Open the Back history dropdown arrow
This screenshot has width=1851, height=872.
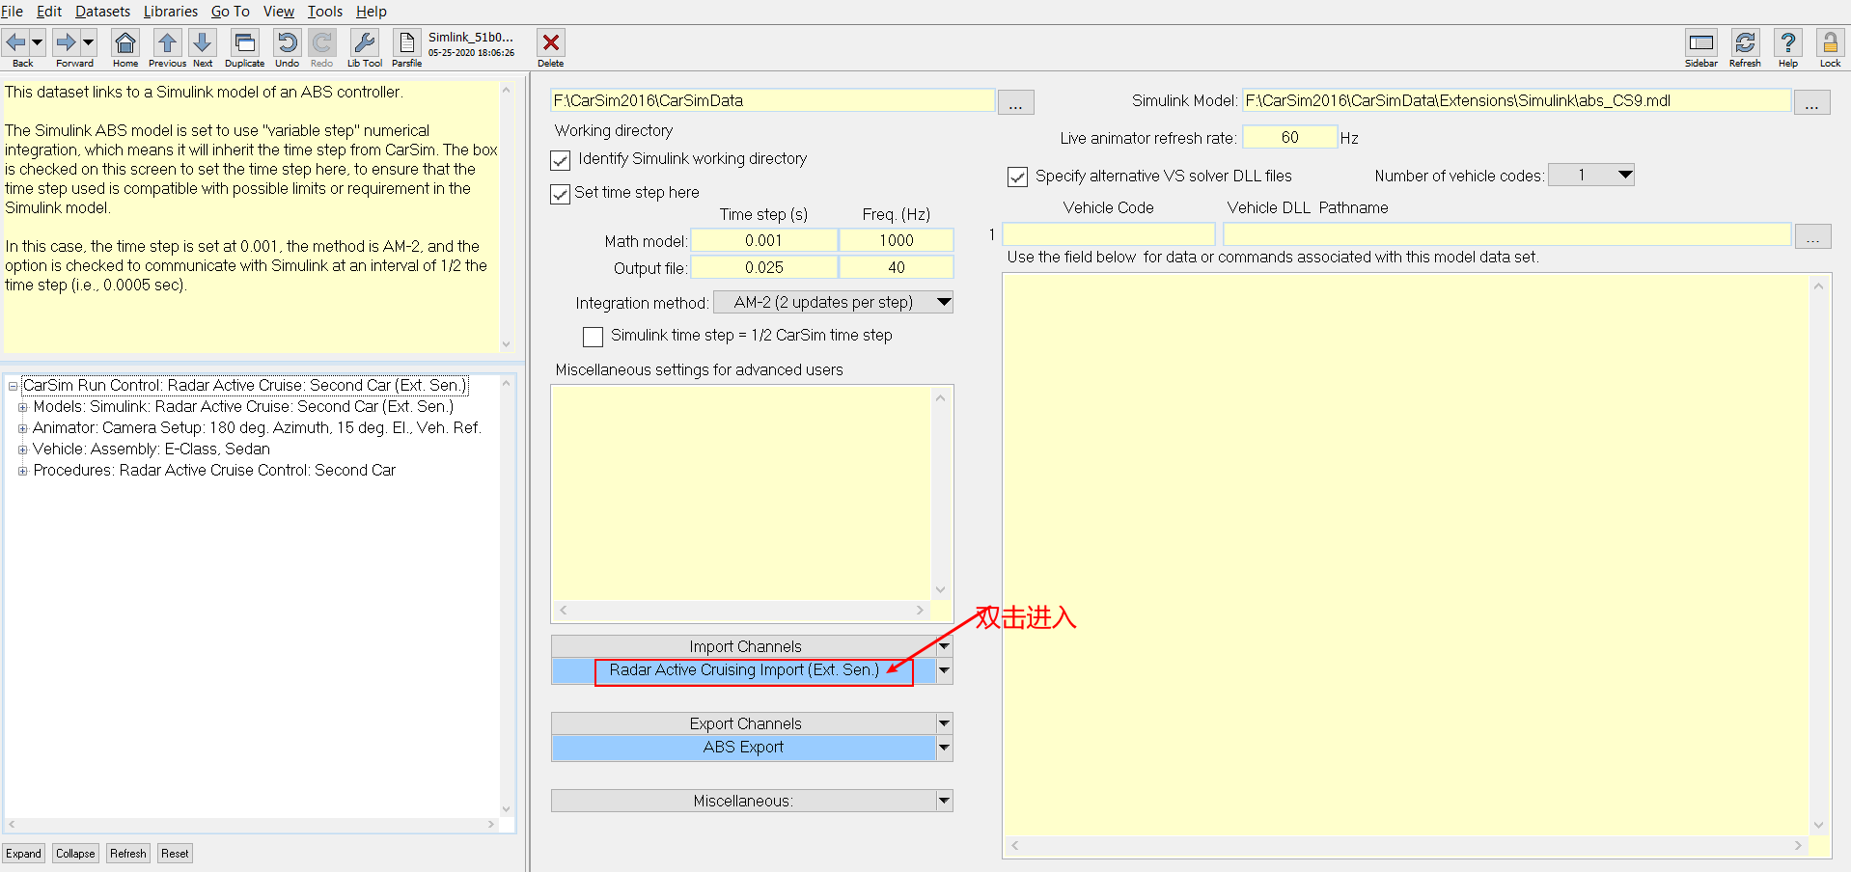tap(38, 42)
